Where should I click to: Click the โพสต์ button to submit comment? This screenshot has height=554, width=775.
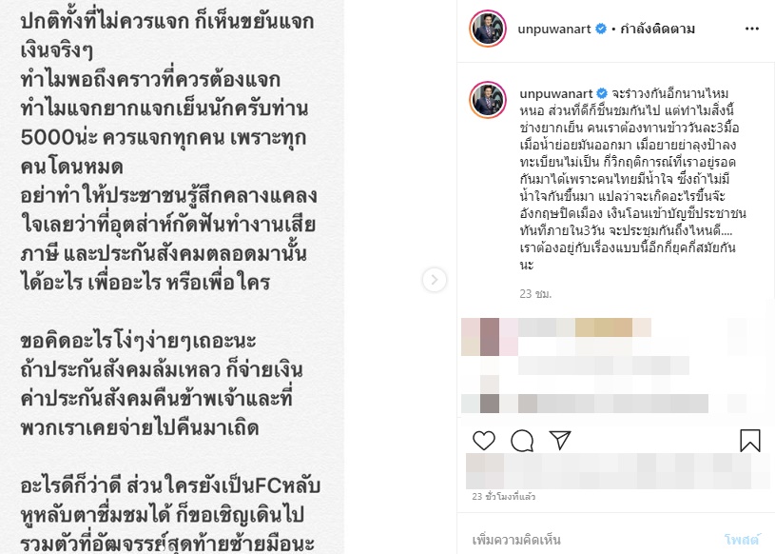click(741, 540)
